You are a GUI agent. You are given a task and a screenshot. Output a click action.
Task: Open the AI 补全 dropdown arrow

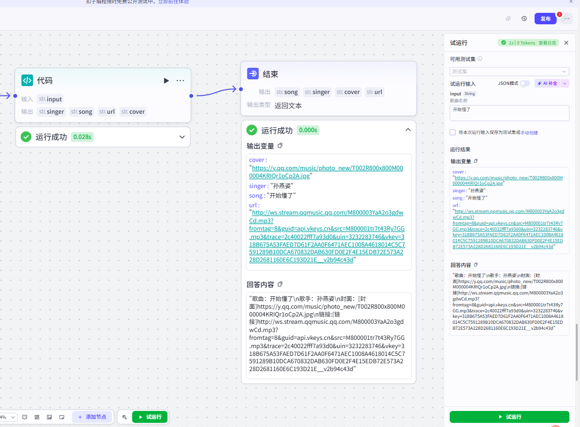tap(565, 83)
